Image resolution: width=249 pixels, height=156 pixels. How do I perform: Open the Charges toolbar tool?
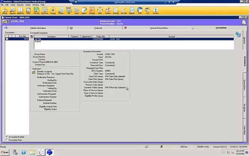92,11
